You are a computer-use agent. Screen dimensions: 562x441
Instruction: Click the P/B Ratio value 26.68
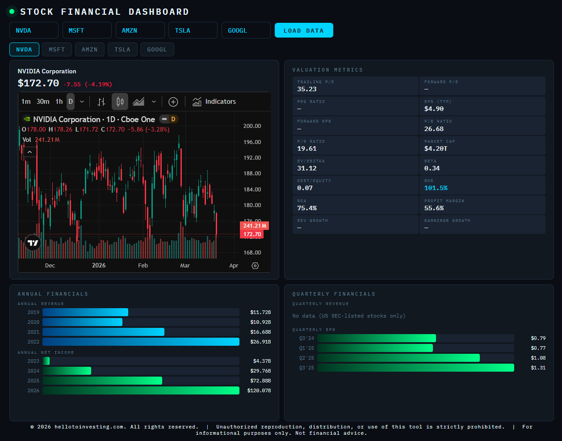tap(434, 129)
